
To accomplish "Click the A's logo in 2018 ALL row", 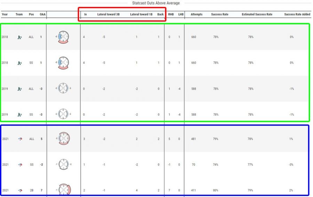I will click(19, 37).
